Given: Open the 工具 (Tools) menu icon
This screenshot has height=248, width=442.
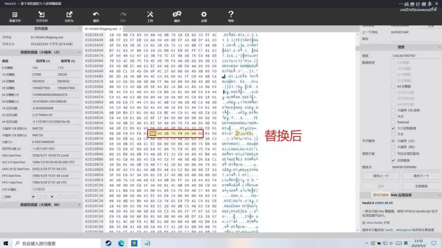Looking at the screenshot, I should [x=150, y=16].
